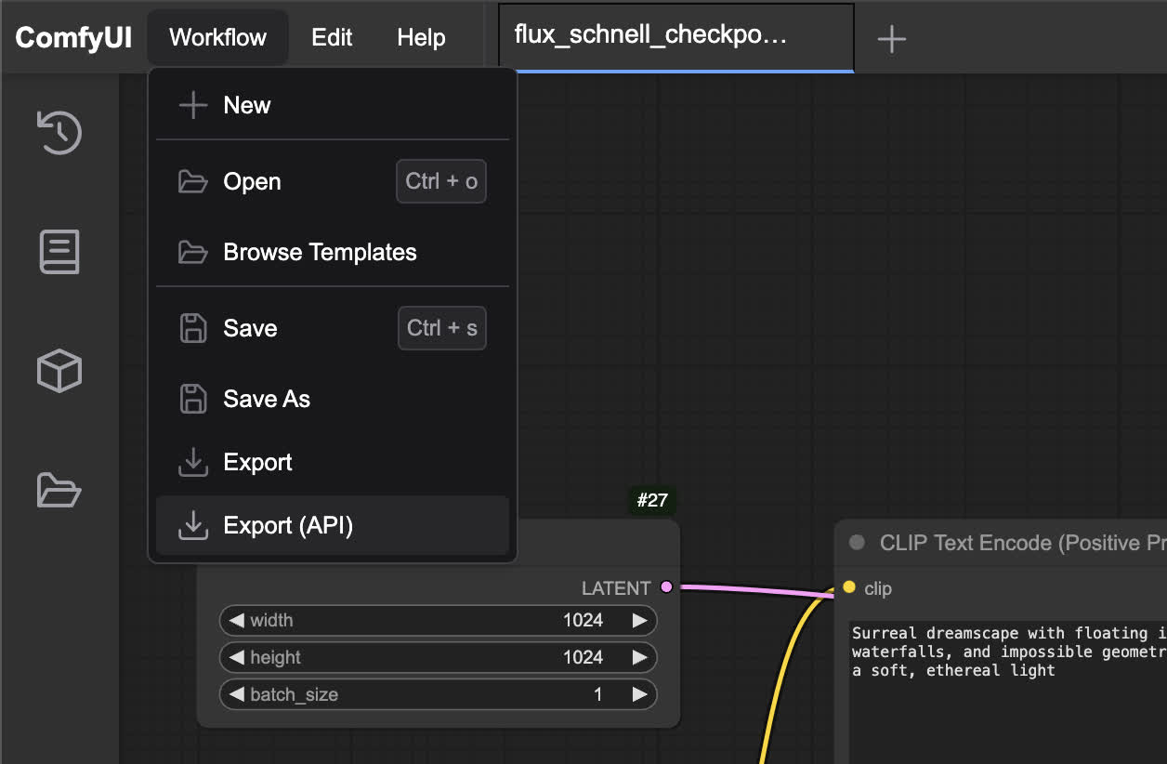
Task: Click the CLIP Text Encode node title
Action: (1022, 543)
